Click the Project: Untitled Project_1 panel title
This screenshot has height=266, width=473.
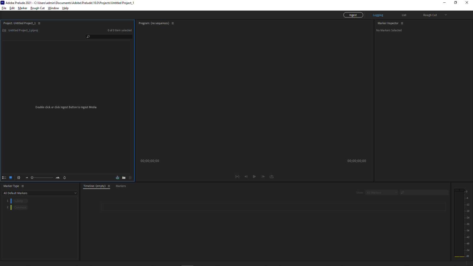click(x=20, y=23)
